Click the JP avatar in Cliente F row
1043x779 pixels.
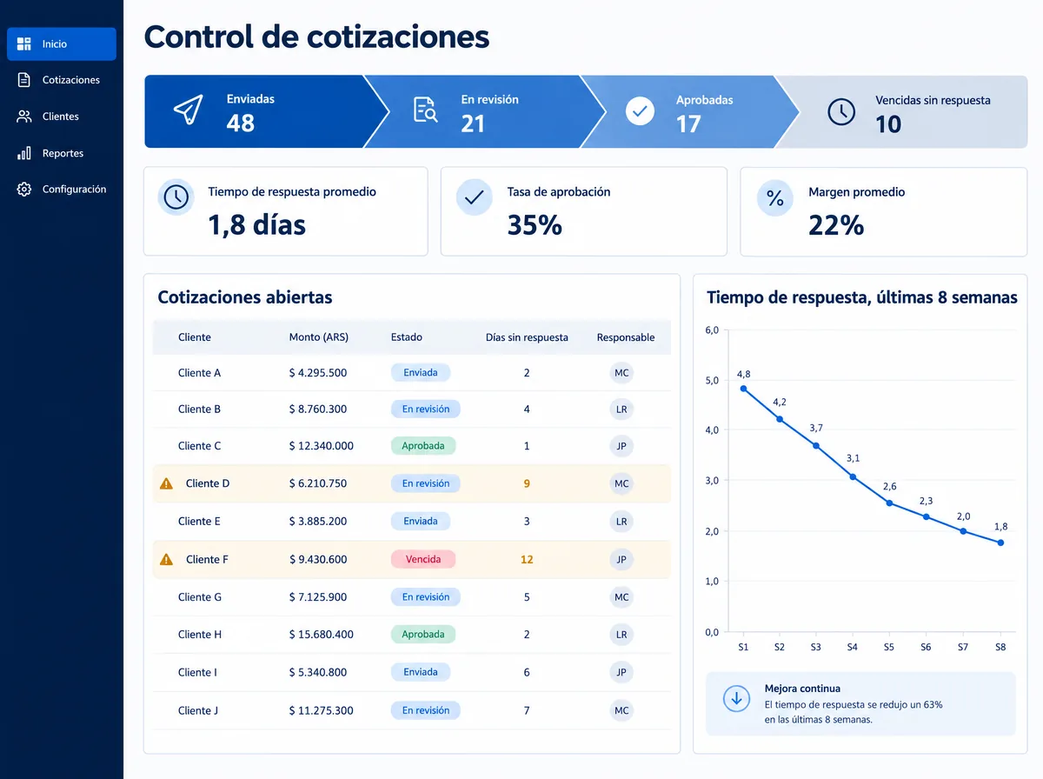(621, 559)
